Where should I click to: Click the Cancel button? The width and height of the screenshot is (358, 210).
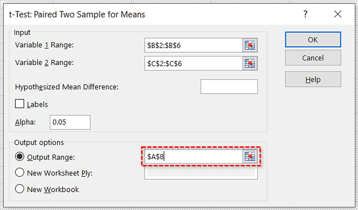[x=313, y=58]
